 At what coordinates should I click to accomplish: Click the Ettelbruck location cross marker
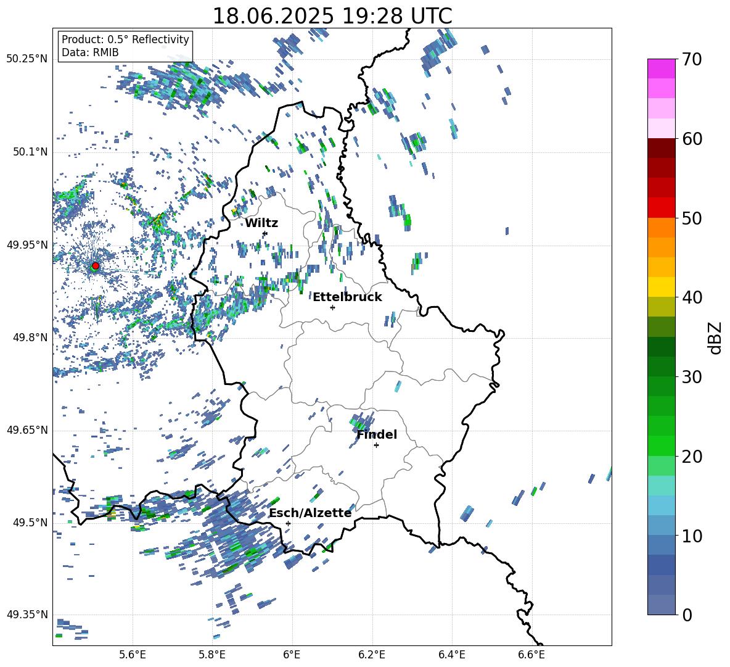(x=332, y=307)
